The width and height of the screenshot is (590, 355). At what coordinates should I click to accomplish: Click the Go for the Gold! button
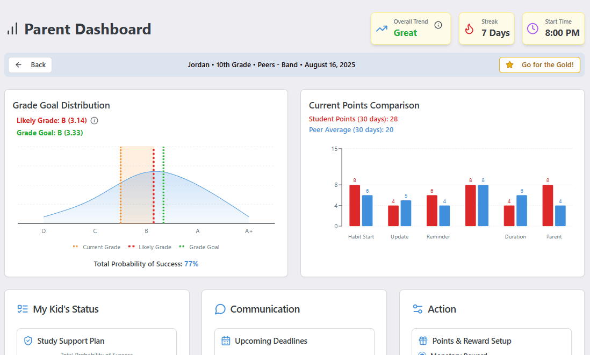pos(539,65)
